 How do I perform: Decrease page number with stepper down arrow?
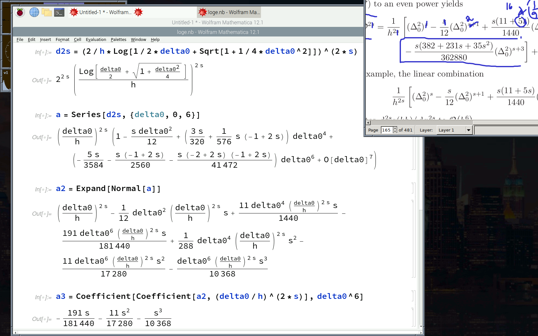[395, 132]
